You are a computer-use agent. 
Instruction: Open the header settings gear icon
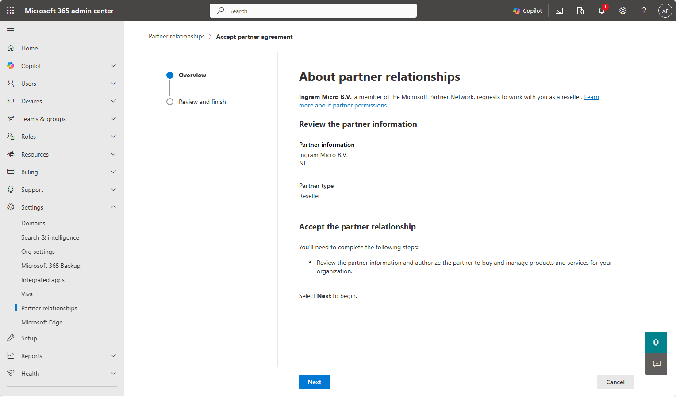point(623,11)
